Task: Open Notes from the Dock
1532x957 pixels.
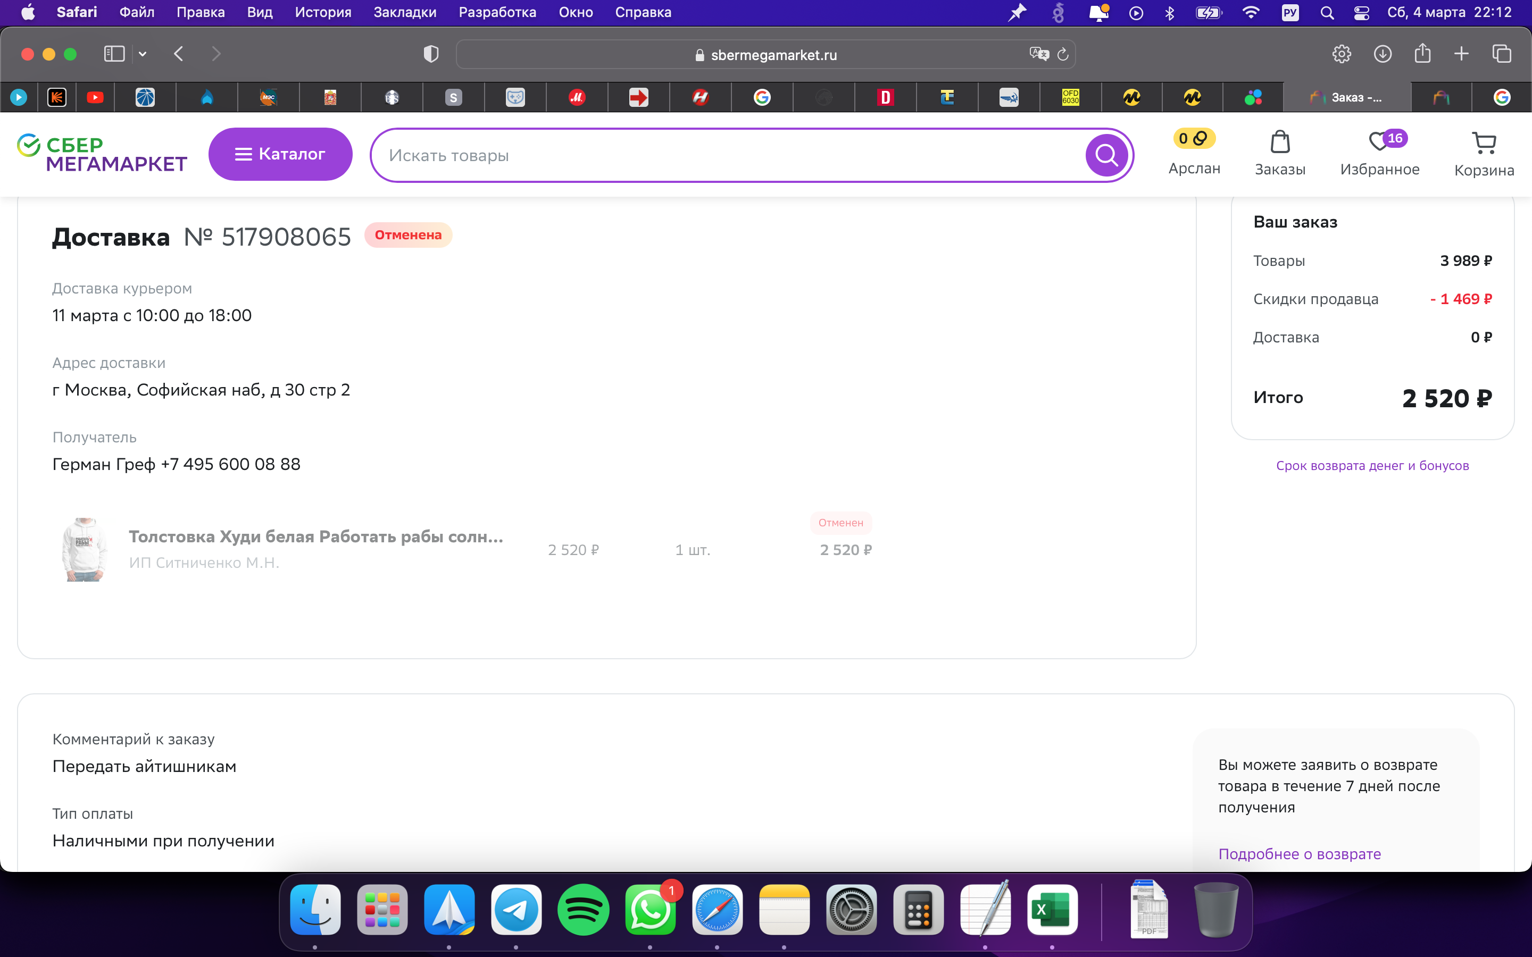Action: (x=785, y=910)
